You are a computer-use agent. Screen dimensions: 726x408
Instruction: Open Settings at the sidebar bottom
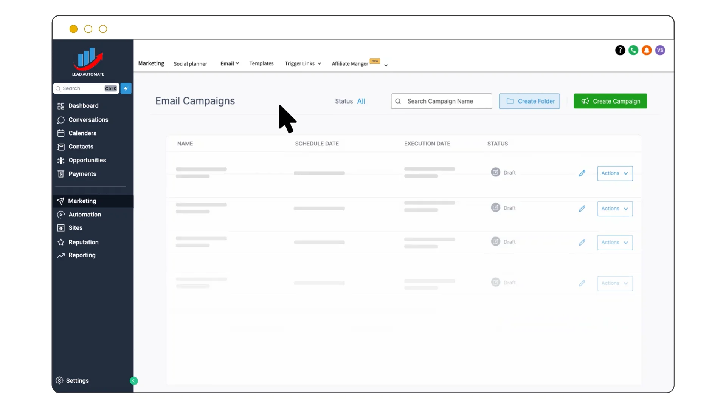tap(72, 381)
